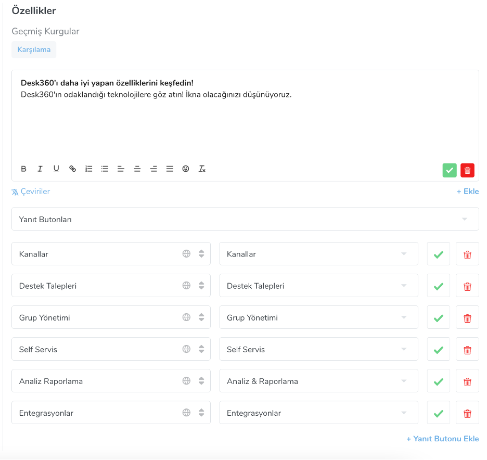Screen dimensions: 487x460
Task: Delete the Destek Talepleri reply button row
Action: [x=467, y=286]
